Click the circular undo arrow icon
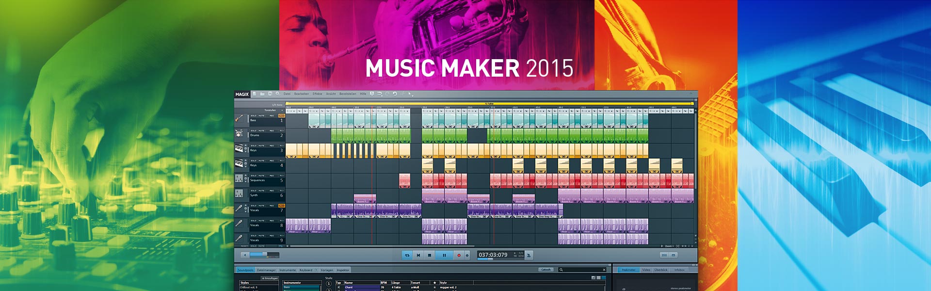The image size is (931, 291). click(x=395, y=94)
